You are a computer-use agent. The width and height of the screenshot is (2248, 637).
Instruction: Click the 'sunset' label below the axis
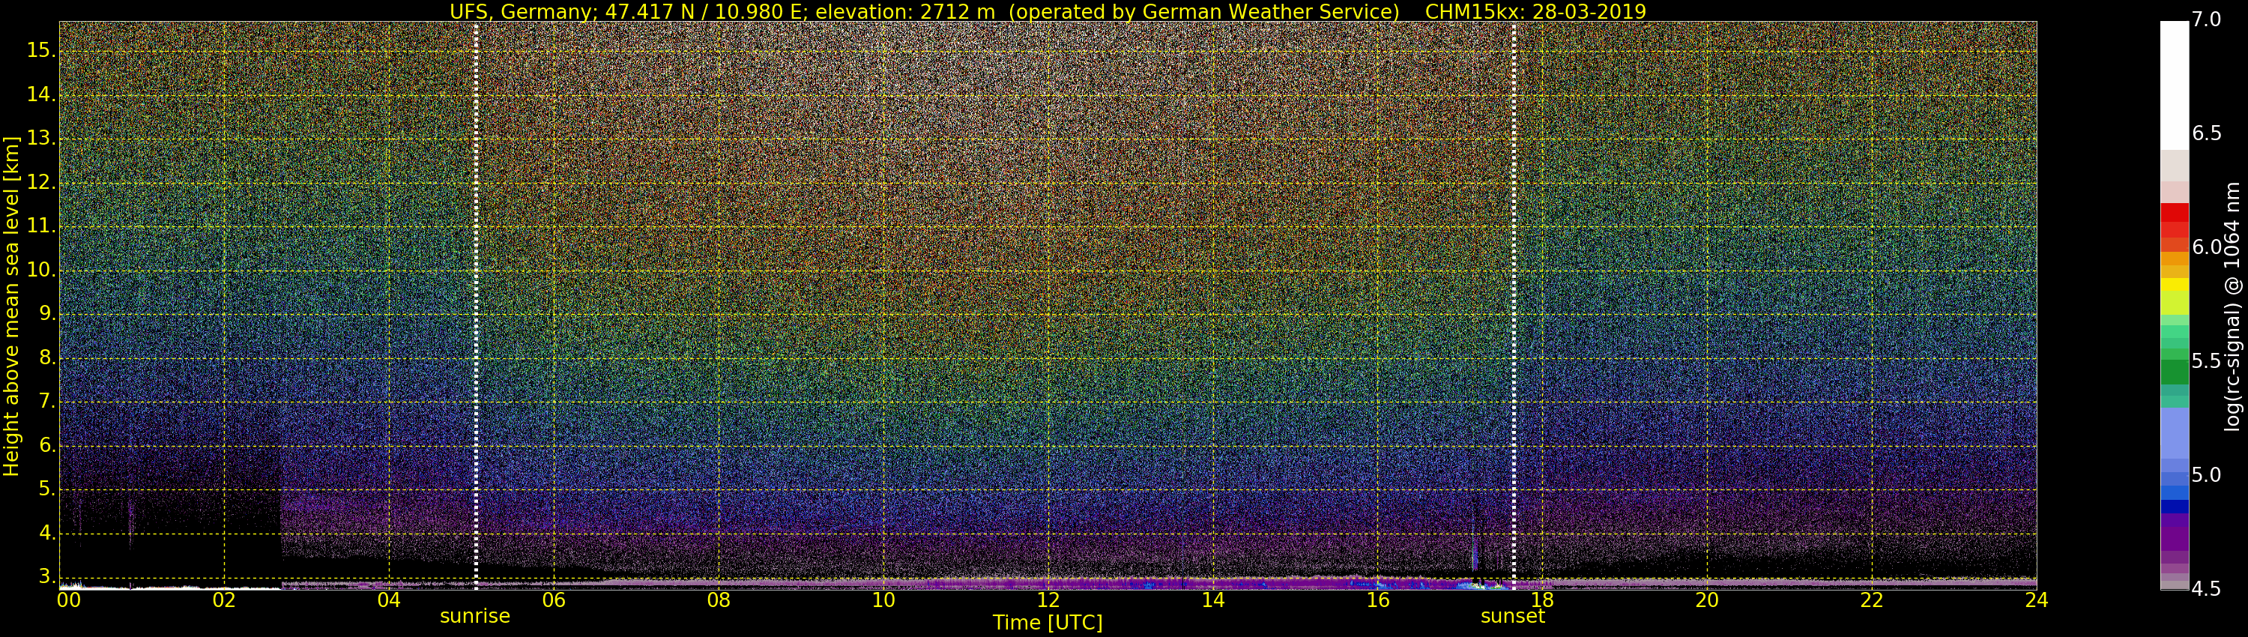tap(1512, 616)
